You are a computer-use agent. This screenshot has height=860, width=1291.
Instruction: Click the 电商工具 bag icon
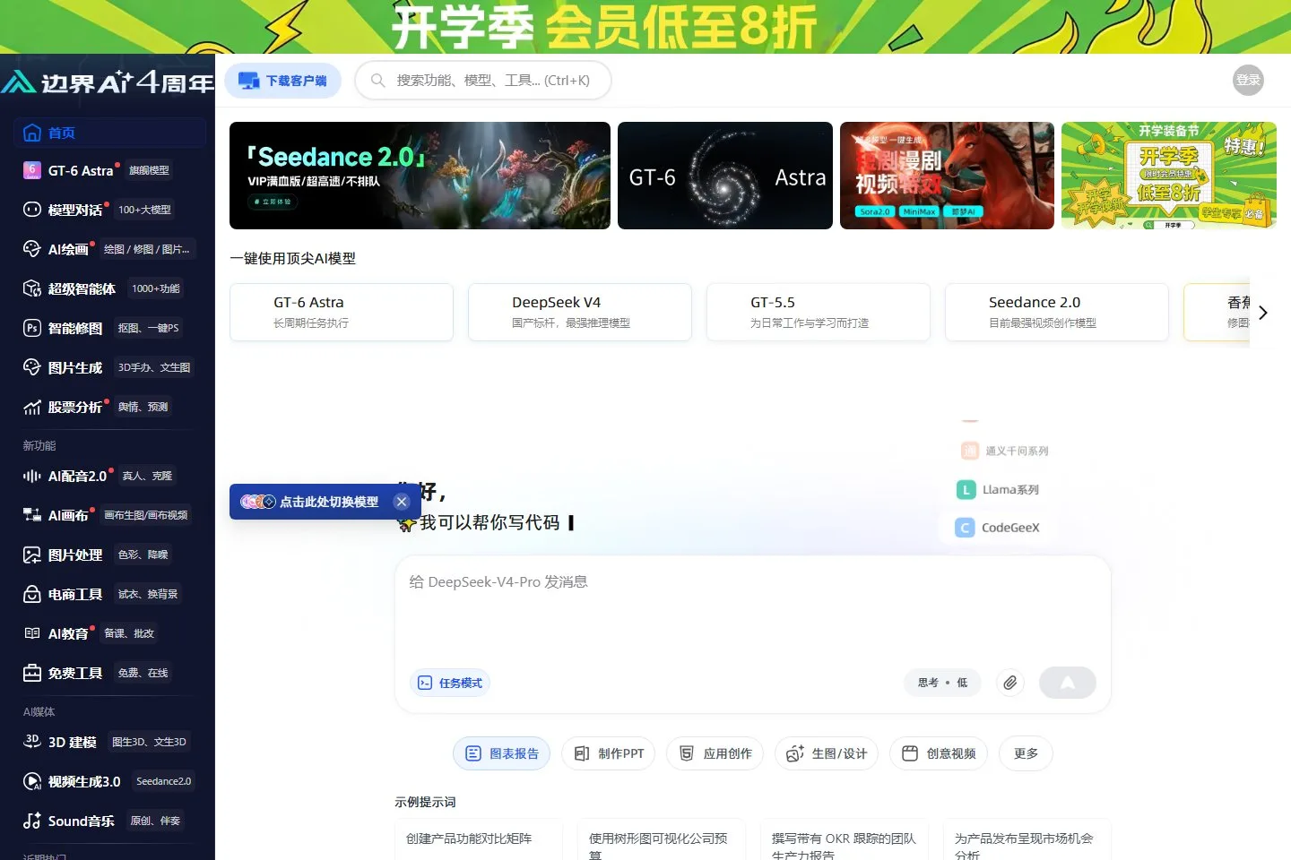[x=32, y=594]
